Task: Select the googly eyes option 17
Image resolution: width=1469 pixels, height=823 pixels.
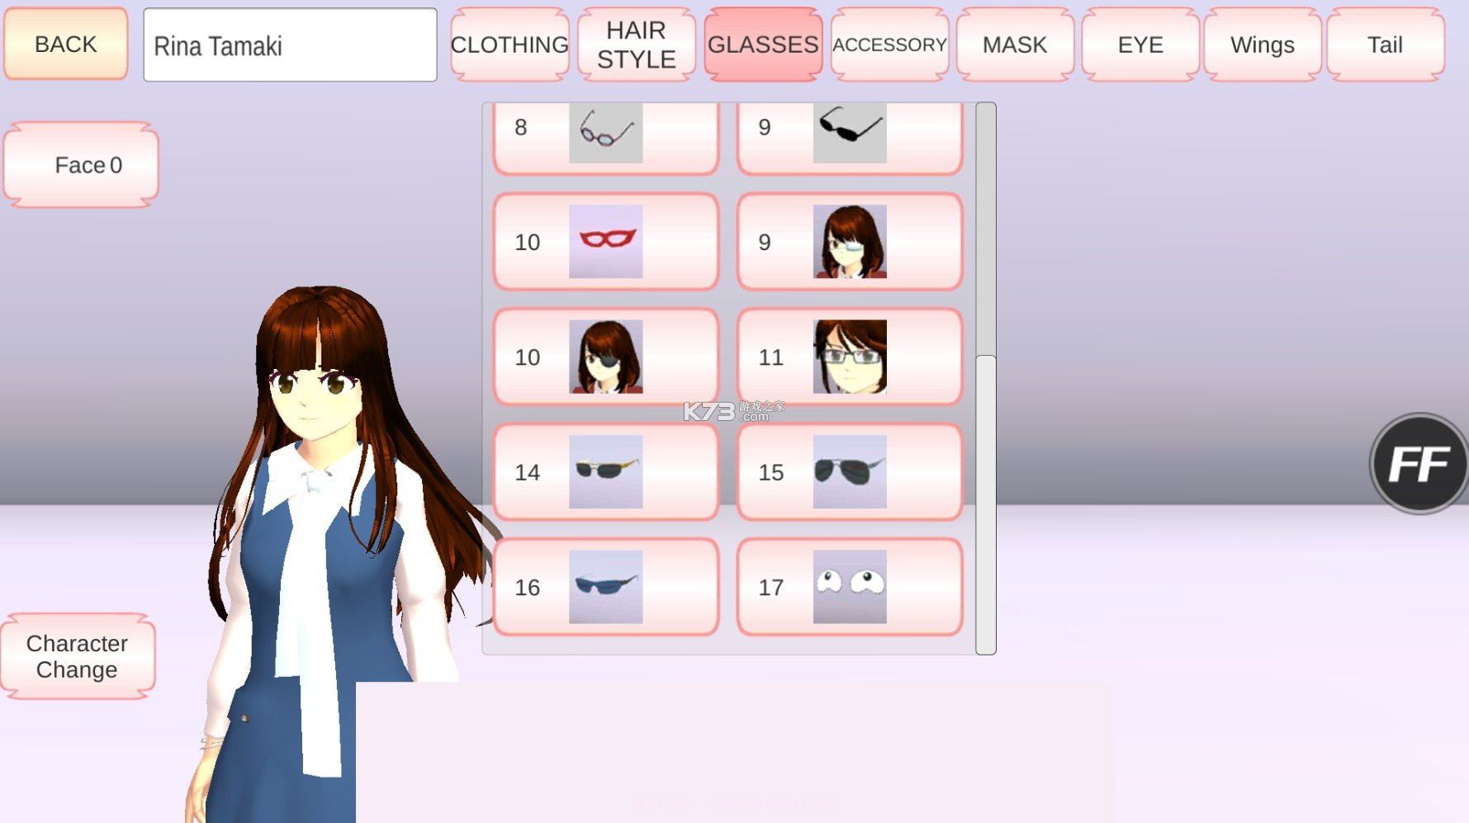Action: point(850,586)
